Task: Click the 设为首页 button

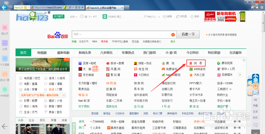Action: [x=59, y=16]
